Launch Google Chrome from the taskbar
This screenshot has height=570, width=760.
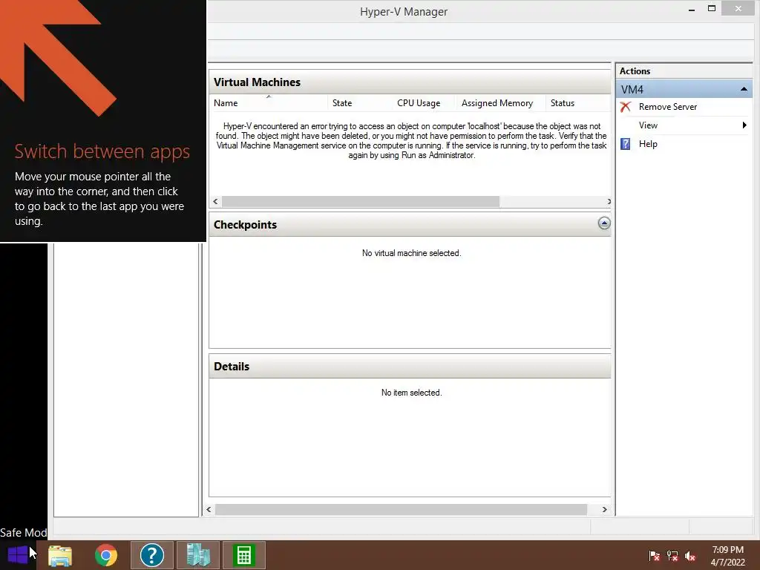coord(106,555)
